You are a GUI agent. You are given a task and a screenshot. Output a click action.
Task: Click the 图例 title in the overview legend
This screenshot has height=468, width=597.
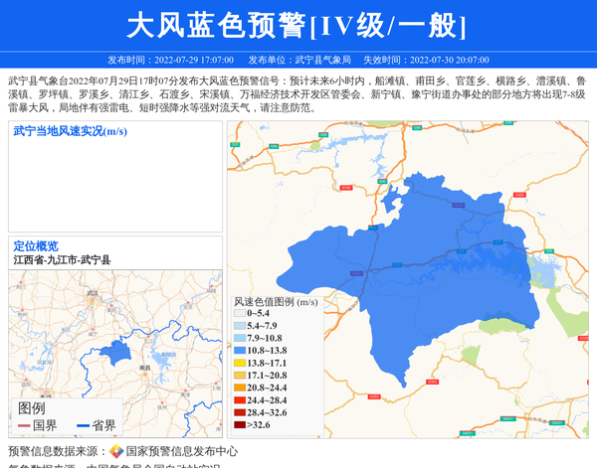[x=32, y=408]
